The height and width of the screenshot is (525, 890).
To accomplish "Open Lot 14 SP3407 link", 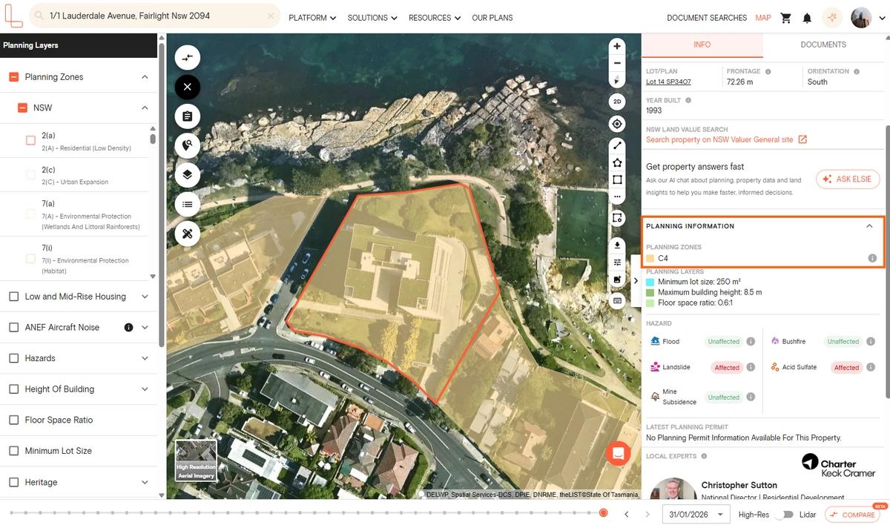I will point(668,82).
